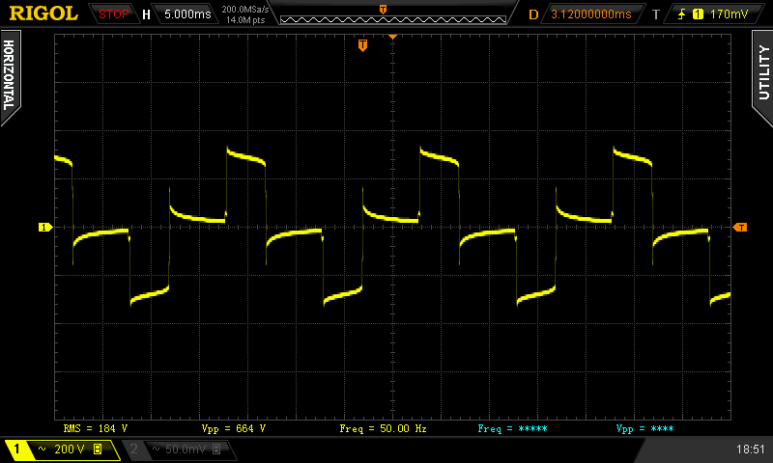Click the 200.0MSa/s sample rate readout
The image size is (773, 463).
click(x=243, y=9)
